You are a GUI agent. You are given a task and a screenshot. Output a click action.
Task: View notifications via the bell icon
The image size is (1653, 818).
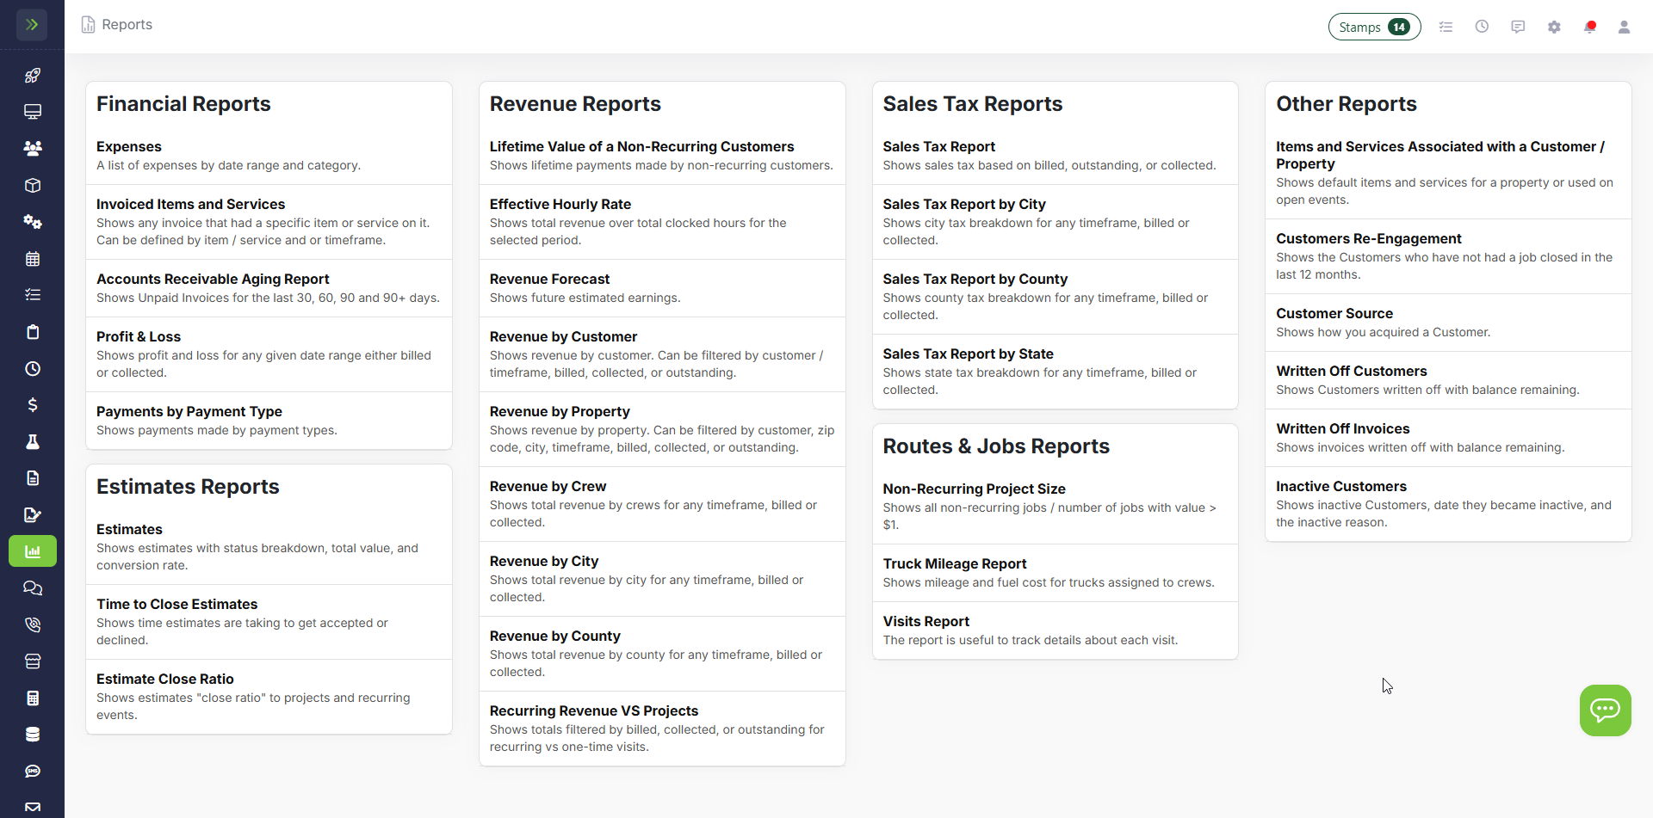1589,27
